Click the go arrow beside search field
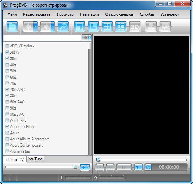The image size is (193, 184). point(85,38)
